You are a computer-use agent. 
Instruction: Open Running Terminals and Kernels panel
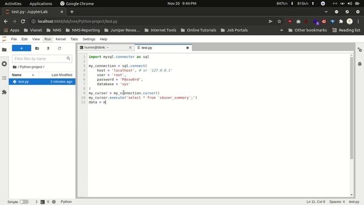click(4, 64)
